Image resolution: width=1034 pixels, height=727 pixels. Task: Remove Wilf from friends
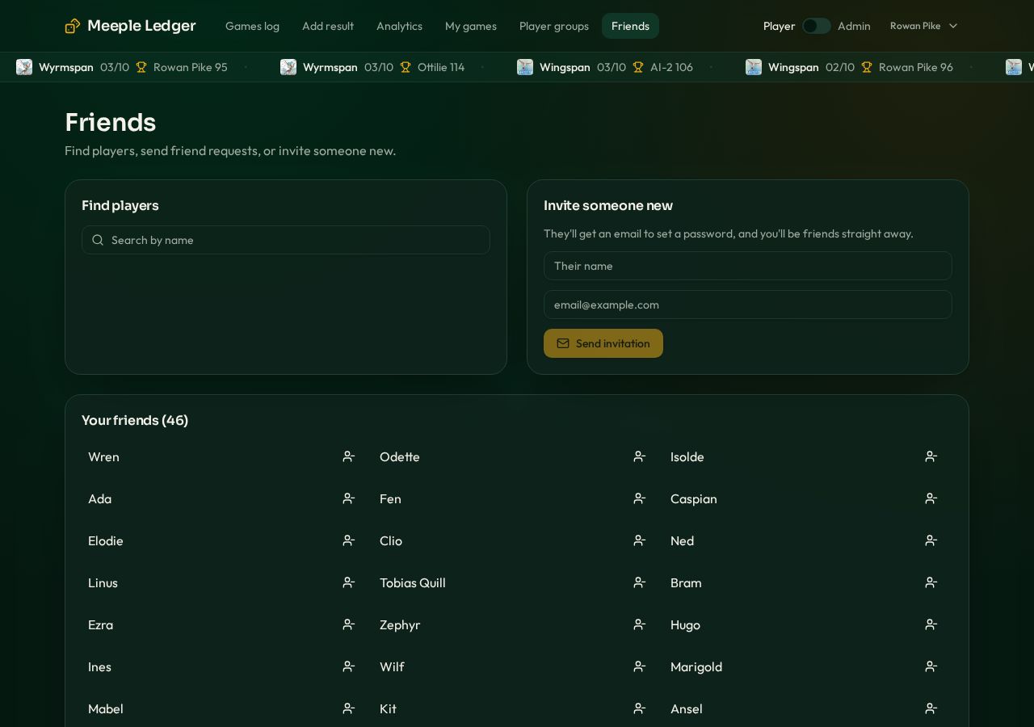[640, 666]
